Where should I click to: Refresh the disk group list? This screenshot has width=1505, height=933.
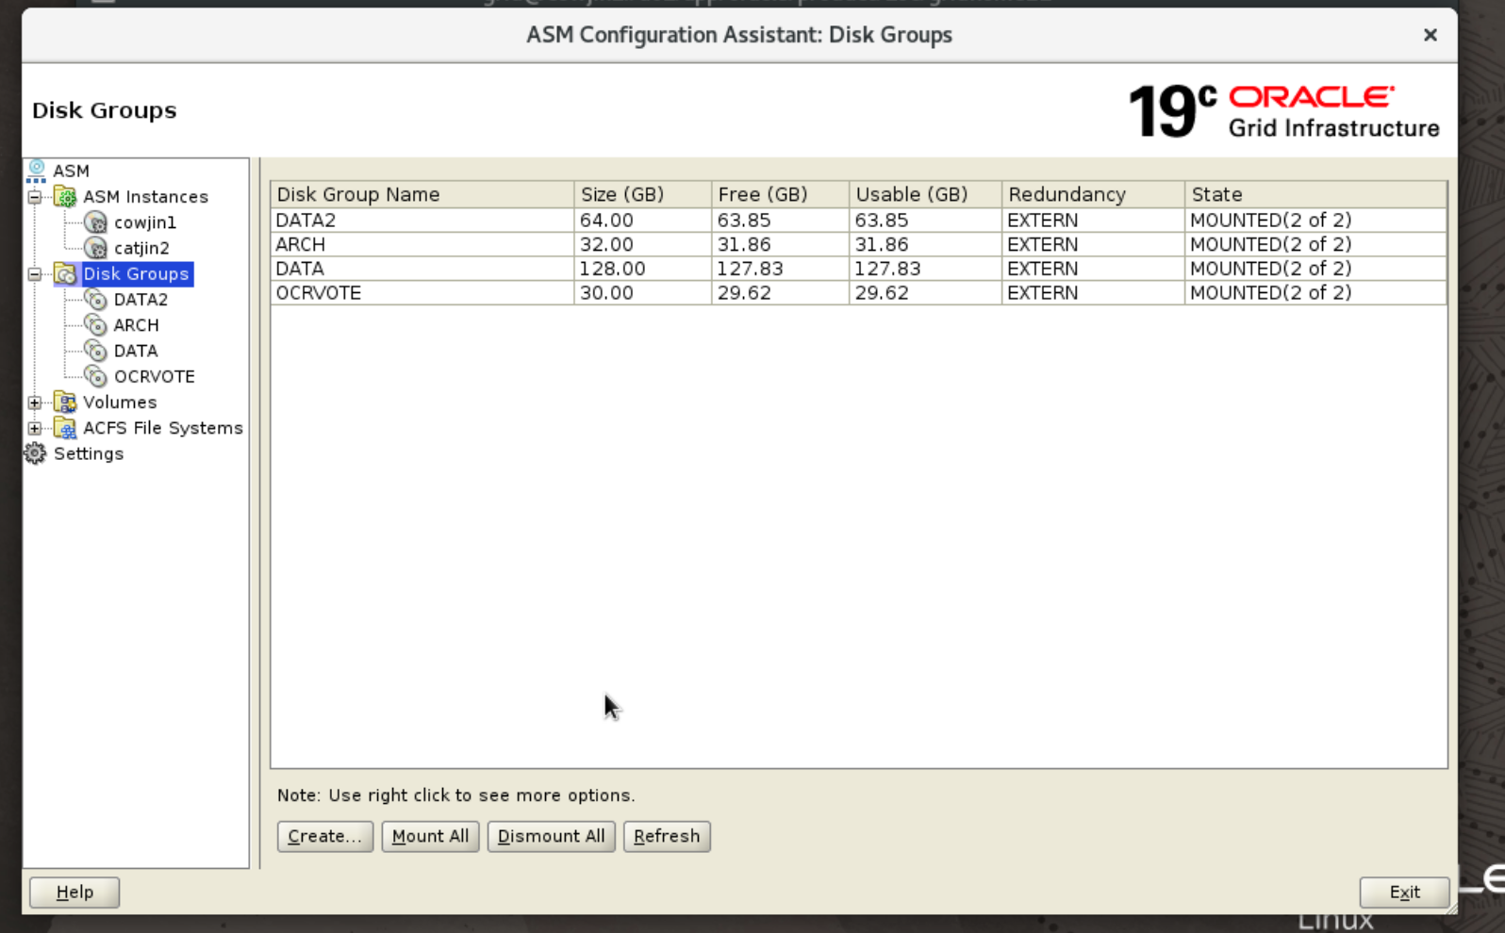667,836
